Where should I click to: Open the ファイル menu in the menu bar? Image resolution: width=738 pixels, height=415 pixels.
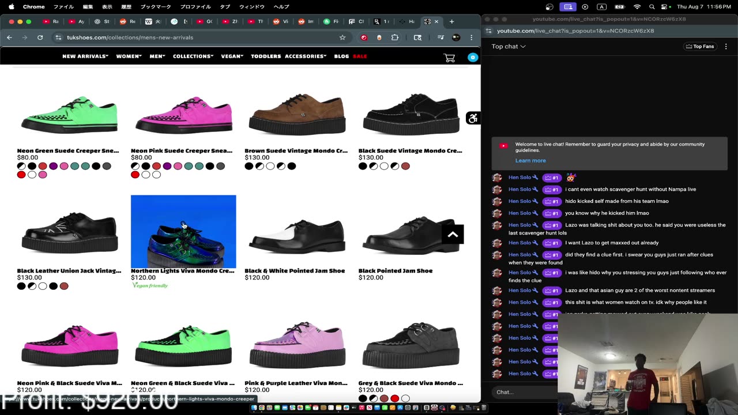point(63,7)
